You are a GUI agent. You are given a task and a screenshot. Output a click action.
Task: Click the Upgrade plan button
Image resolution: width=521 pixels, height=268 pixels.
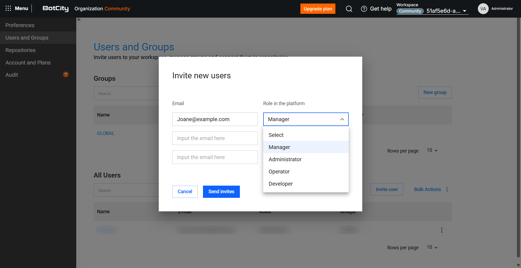point(317,9)
